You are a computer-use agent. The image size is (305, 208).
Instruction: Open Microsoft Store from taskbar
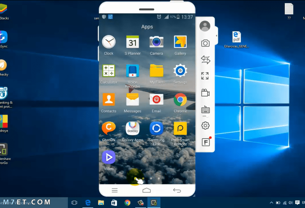coord(114,203)
